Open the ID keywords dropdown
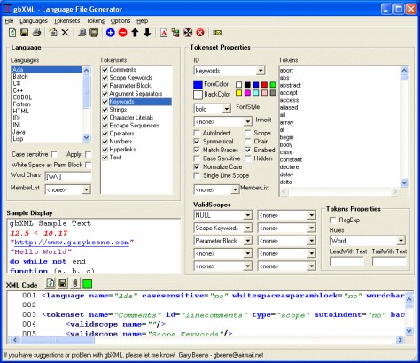The width and height of the screenshot is (420, 363). (x=261, y=71)
